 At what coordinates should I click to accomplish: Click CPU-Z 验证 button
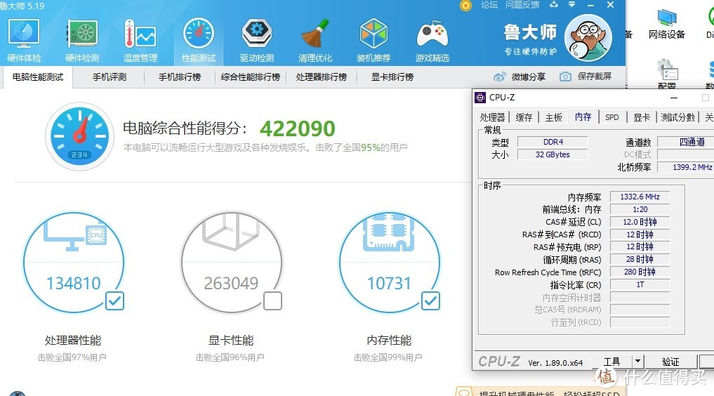point(670,362)
